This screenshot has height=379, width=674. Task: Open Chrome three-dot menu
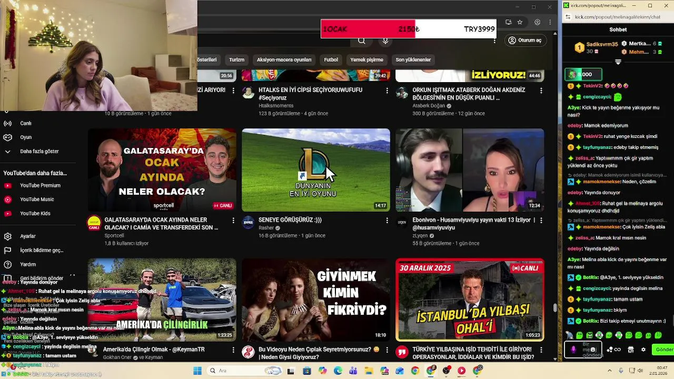tap(550, 22)
